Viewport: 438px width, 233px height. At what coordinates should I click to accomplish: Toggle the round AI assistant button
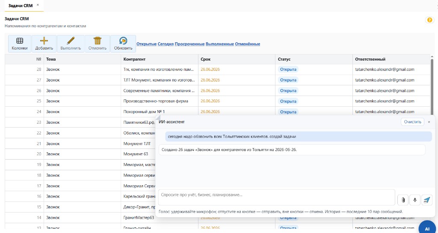[x=427, y=228]
